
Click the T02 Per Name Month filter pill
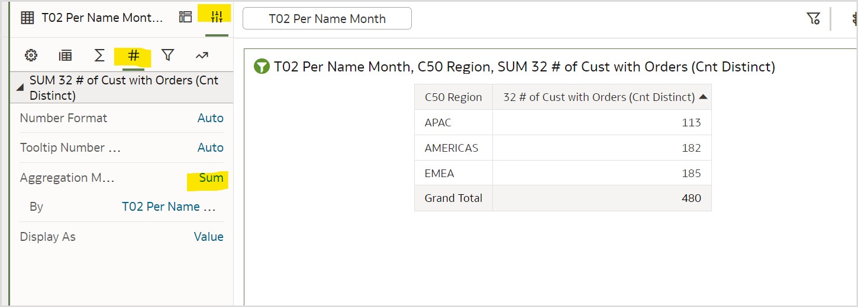(327, 19)
